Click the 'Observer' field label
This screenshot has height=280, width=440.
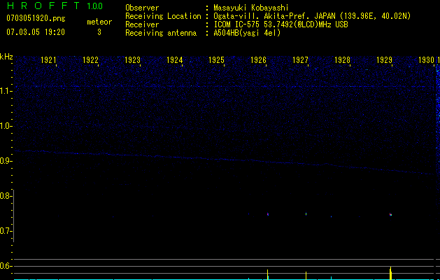pos(142,8)
